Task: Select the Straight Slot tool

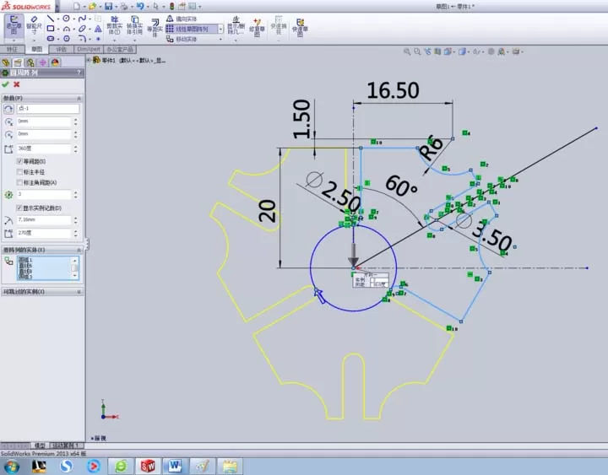Action: [51, 39]
